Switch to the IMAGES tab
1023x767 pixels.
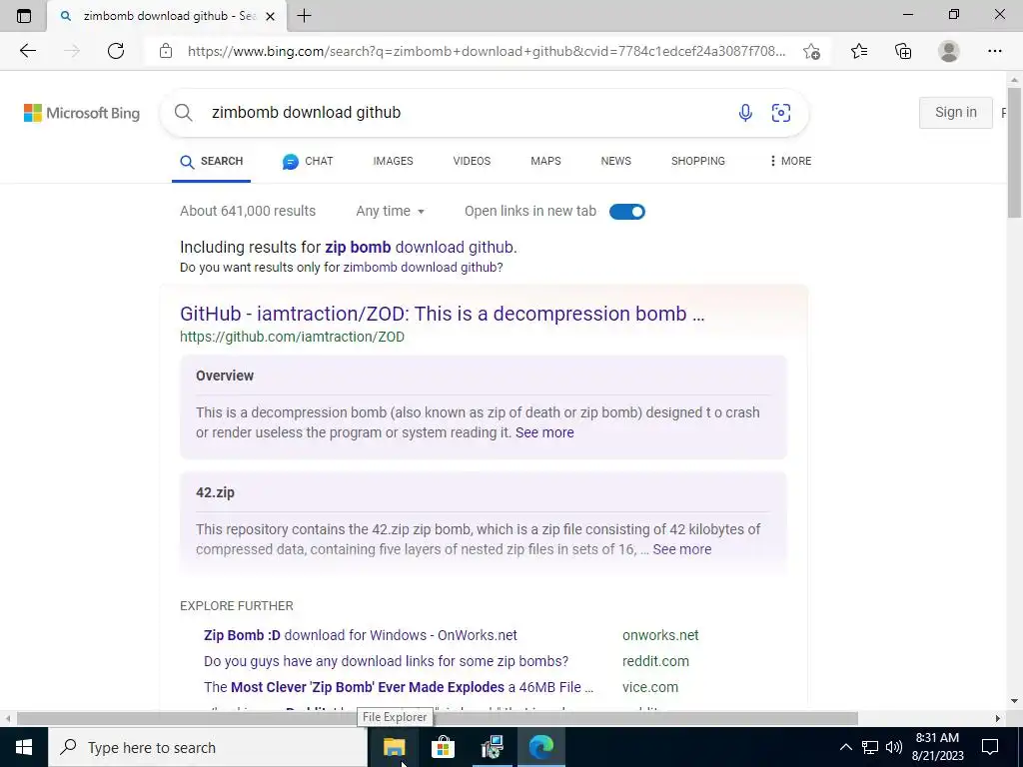[x=393, y=161]
